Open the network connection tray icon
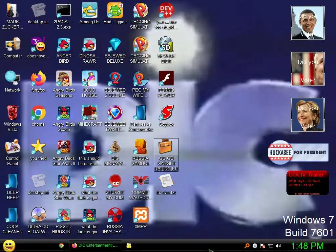 [271, 246]
